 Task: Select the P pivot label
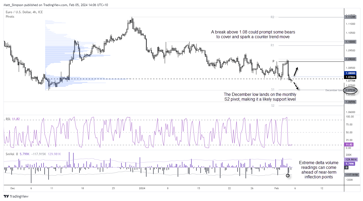(x=274, y=61)
